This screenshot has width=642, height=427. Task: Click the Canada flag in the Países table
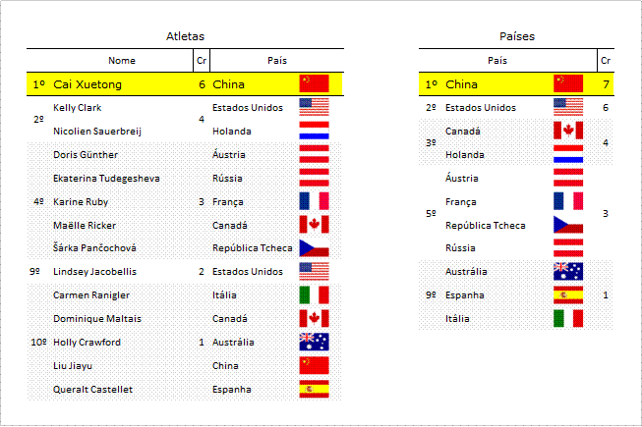[568, 131]
